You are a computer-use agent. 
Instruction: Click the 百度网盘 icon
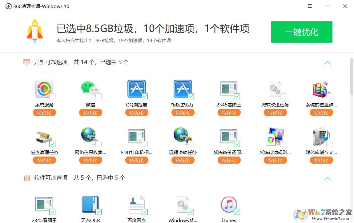(x=137, y=205)
